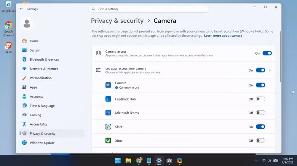
Task: Click the Feedback Hub app icon
Action: click(x=108, y=99)
